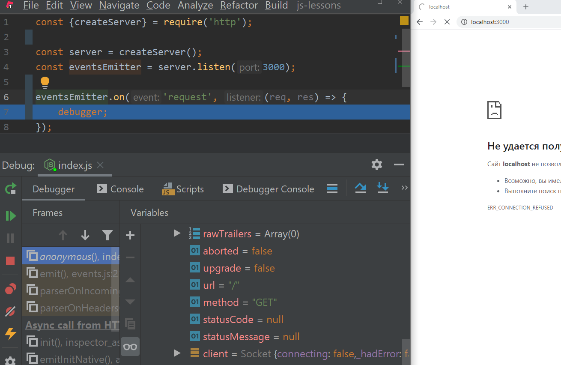The width and height of the screenshot is (561, 365).
Task: Expand the rawTrailers variable node
Action: tap(177, 233)
